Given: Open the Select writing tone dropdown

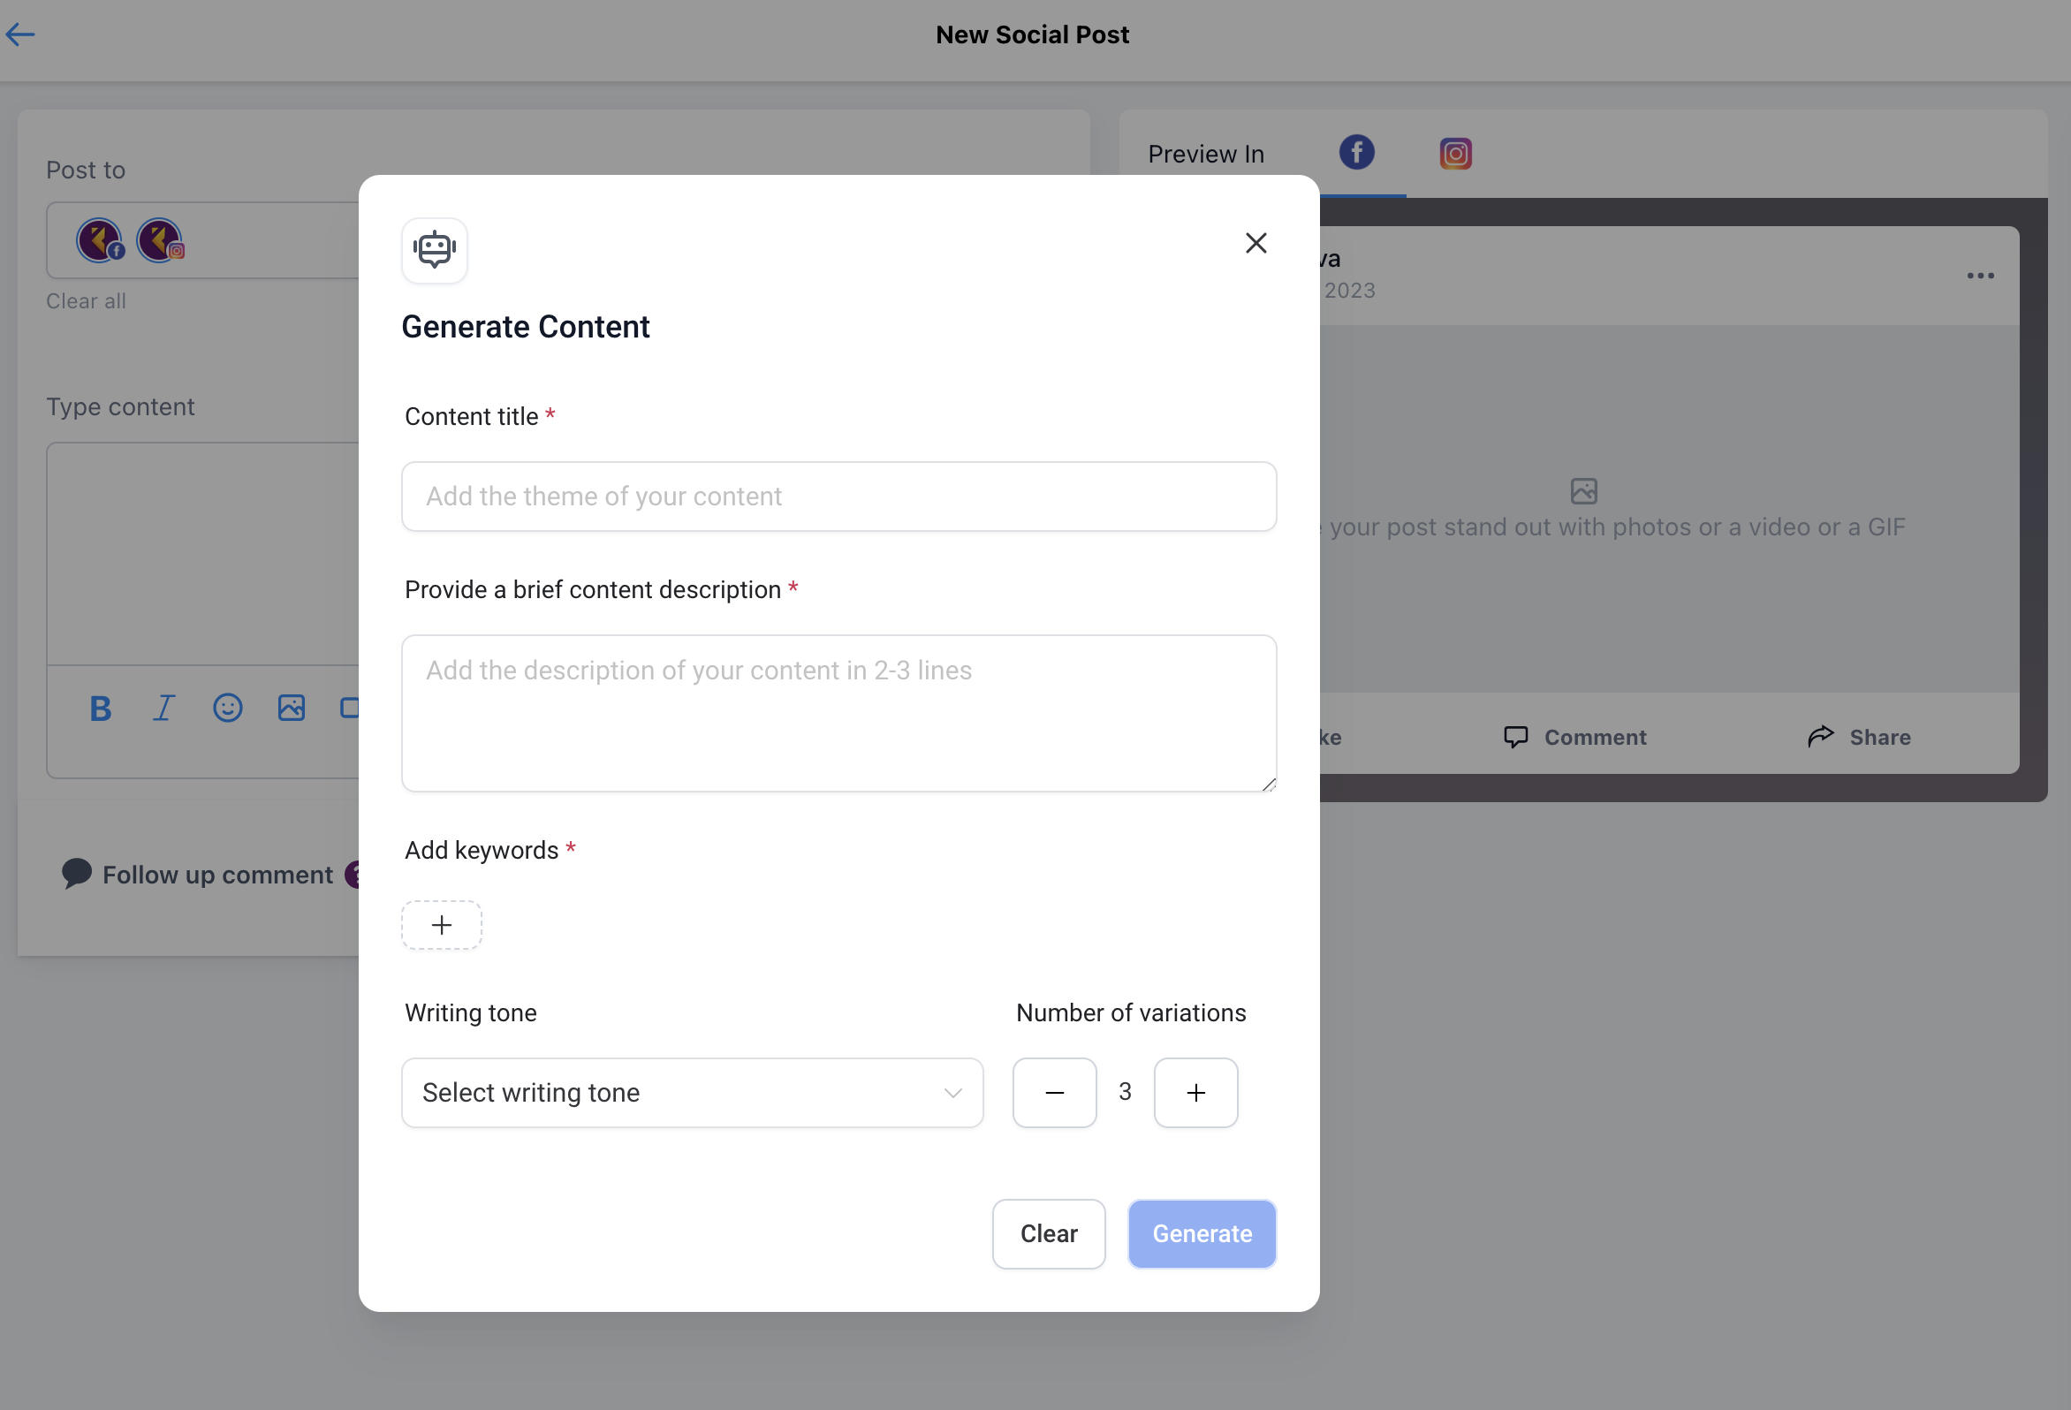Looking at the screenshot, I should 693,1093.
